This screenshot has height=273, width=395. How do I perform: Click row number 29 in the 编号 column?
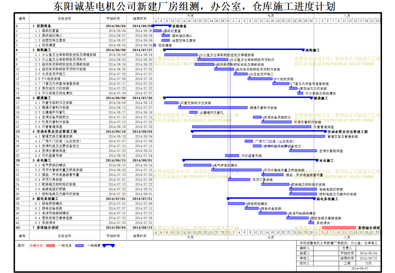18,160
